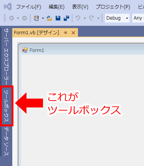Pin the Form1.vb design tab
The height and width of the screenshot is (166, 144).
tap(65, 33)
